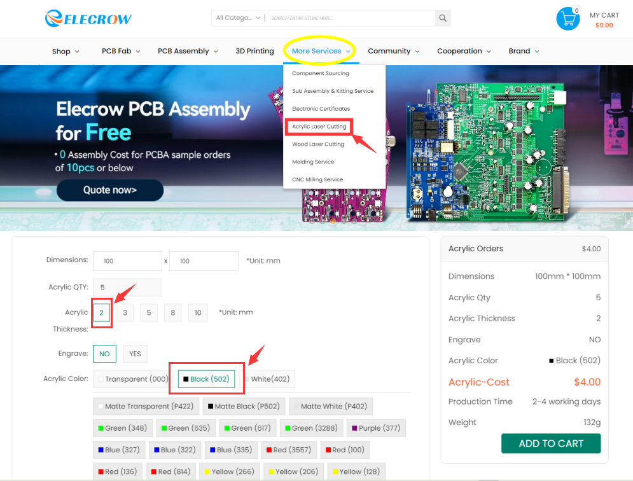Viewport: 633px width, 481px height.
Task: Pick Matte Transparent (P422) color
Action: tap(146, 407)
